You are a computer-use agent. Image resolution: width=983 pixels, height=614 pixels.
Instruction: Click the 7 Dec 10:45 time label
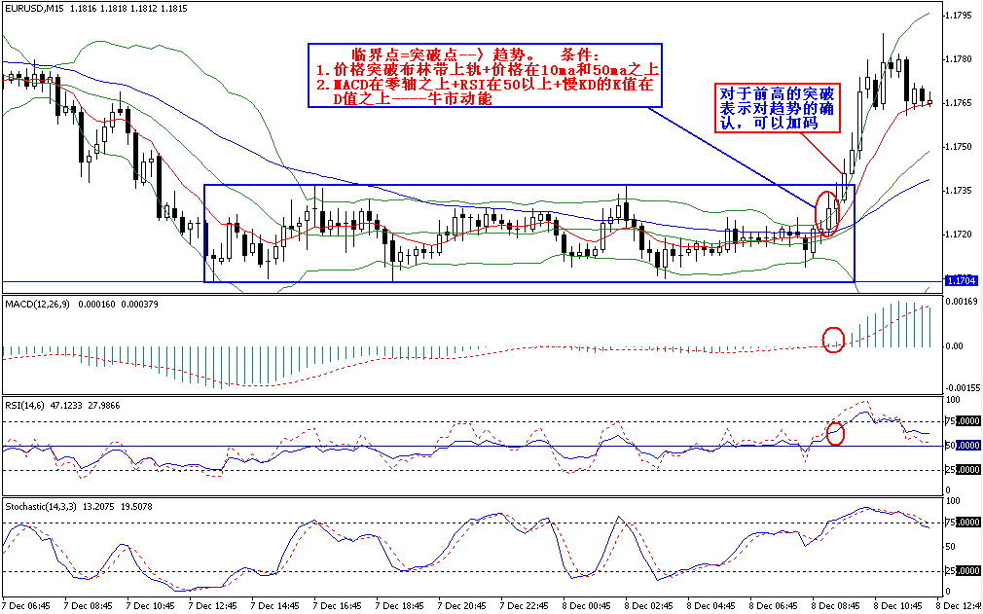pos(151,606)
